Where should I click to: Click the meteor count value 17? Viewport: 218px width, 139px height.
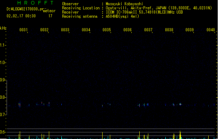coord(50,16)
